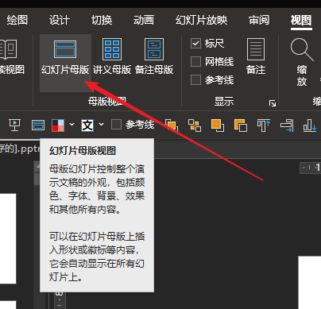Expand the theme fonts dropdown arrow
The image size is (321, 309).
102,124
